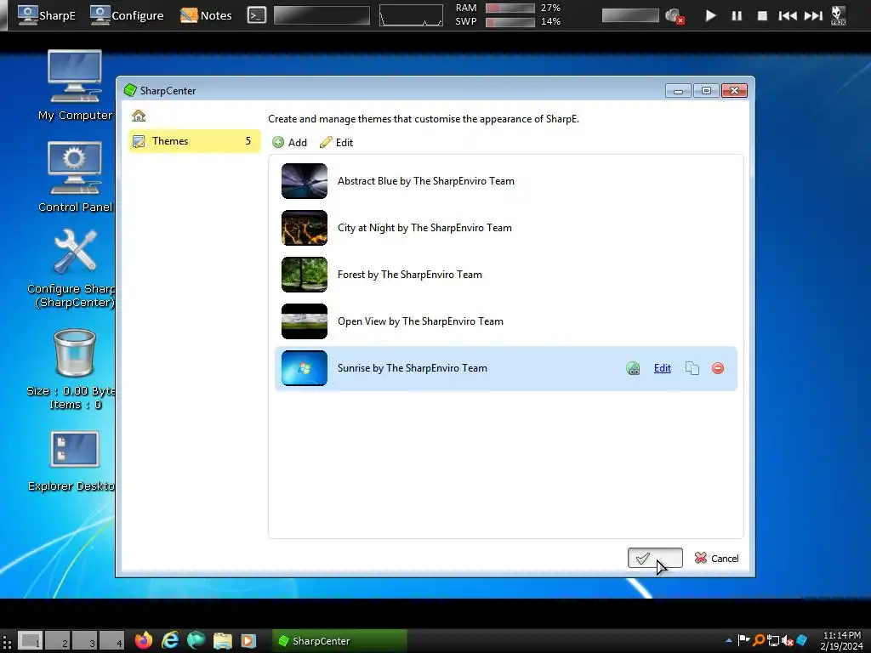Open the Edit link in Sunrise row
871x653 pixels.
[x=662, y=368]
